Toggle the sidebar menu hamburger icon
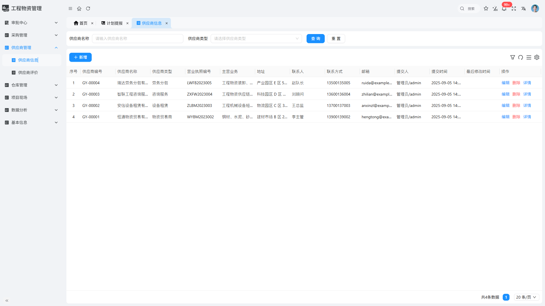The image size is (545, 306). tap(70, 9)
